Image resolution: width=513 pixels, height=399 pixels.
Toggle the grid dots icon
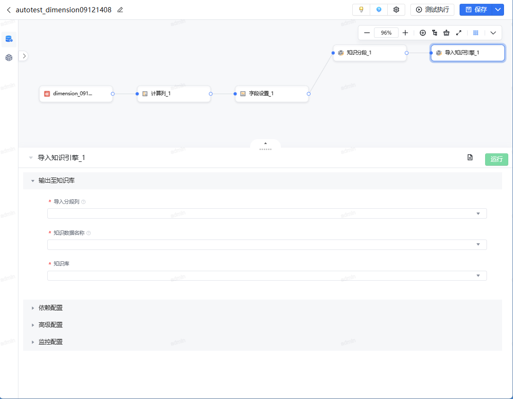click(x=476, y=33)
